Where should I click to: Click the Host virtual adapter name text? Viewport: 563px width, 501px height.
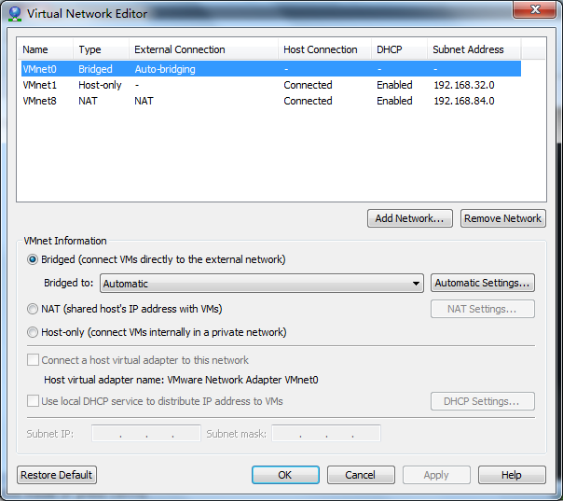pyautogui.click(x=181, y=380)
